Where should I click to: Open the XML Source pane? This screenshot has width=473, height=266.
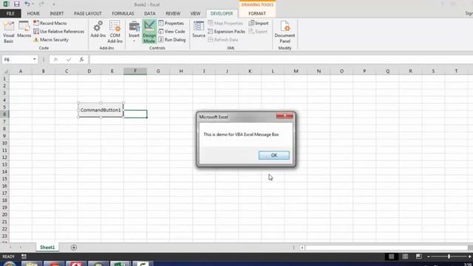click(199, 30)
